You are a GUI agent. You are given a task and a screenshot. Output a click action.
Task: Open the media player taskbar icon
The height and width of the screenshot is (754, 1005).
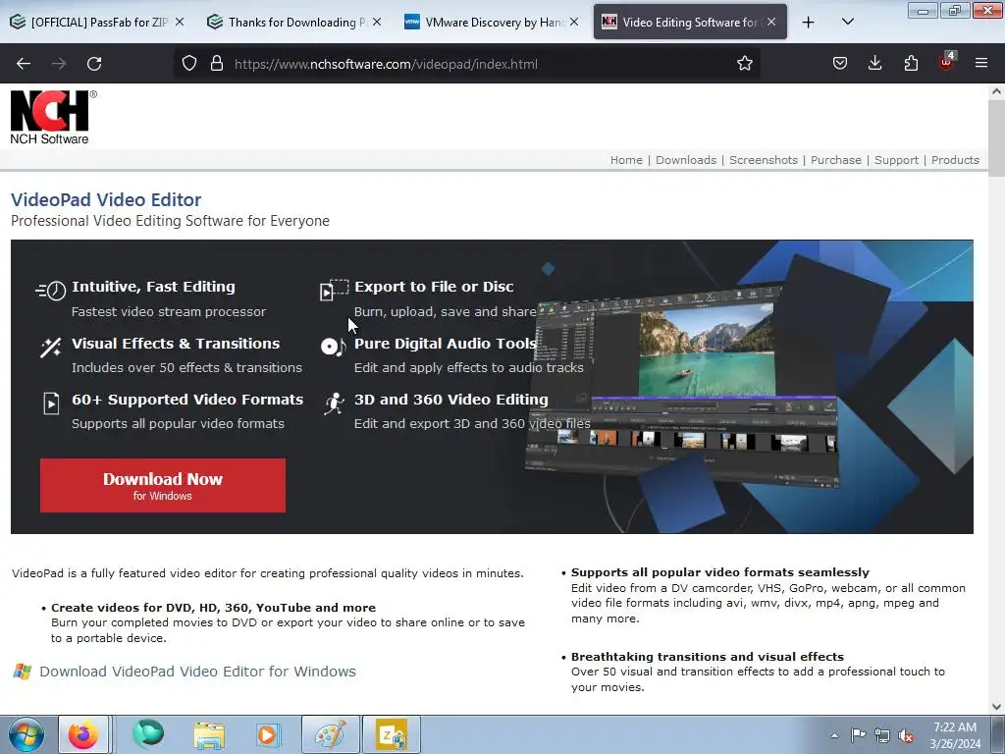tap(267, 734)
